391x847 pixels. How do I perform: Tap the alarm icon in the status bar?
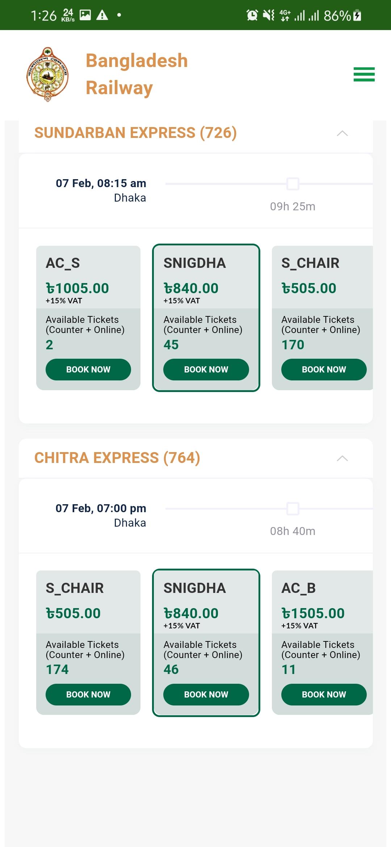click(x=252, y=15)
